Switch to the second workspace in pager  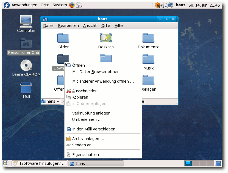pos(195,164)
